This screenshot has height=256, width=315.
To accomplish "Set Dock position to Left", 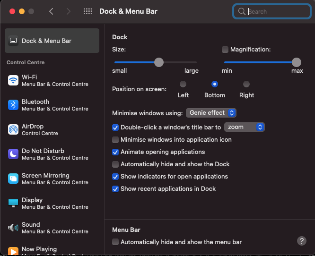I will click(183, 84).
